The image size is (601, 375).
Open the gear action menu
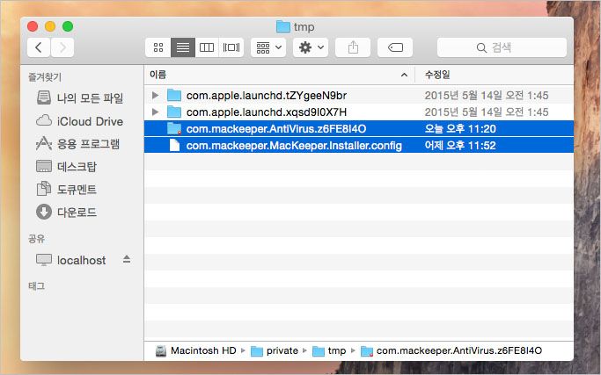click(311, 47)
